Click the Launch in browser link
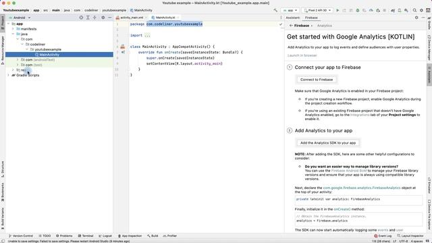 coord(302,55)
